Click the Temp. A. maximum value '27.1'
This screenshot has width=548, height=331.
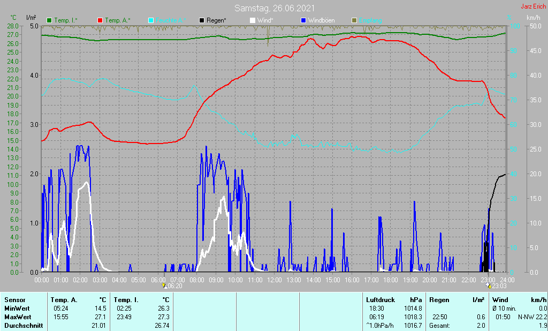pyautogui.click(x=100, y=317)
